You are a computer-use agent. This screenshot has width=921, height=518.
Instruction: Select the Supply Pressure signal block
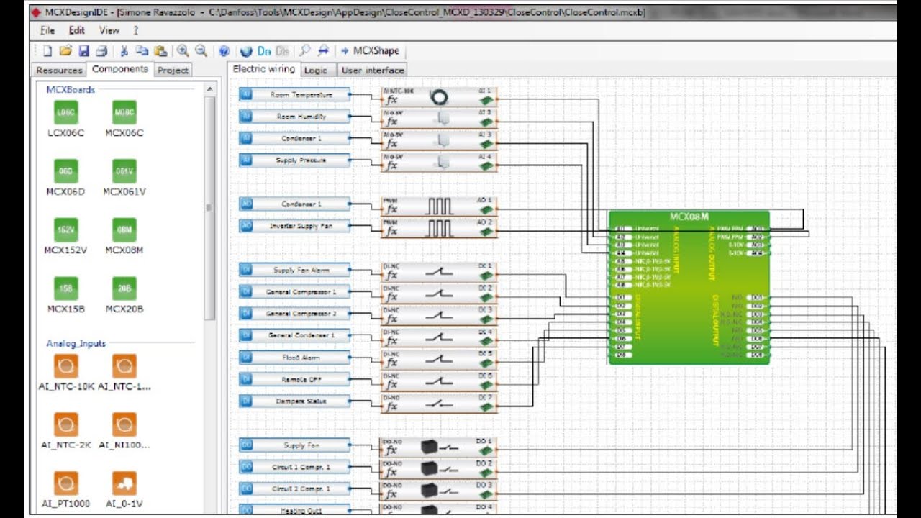pos(295,160)
